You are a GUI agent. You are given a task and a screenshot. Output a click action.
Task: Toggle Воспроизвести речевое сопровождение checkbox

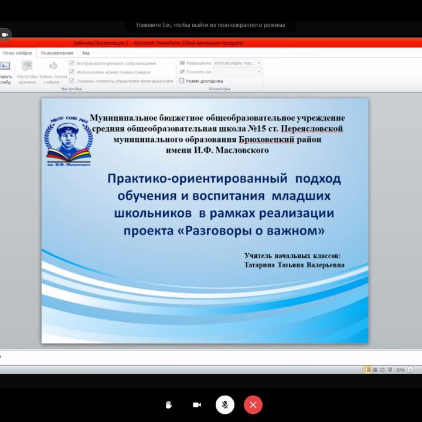pyautogui.click(x=72, y=63)
